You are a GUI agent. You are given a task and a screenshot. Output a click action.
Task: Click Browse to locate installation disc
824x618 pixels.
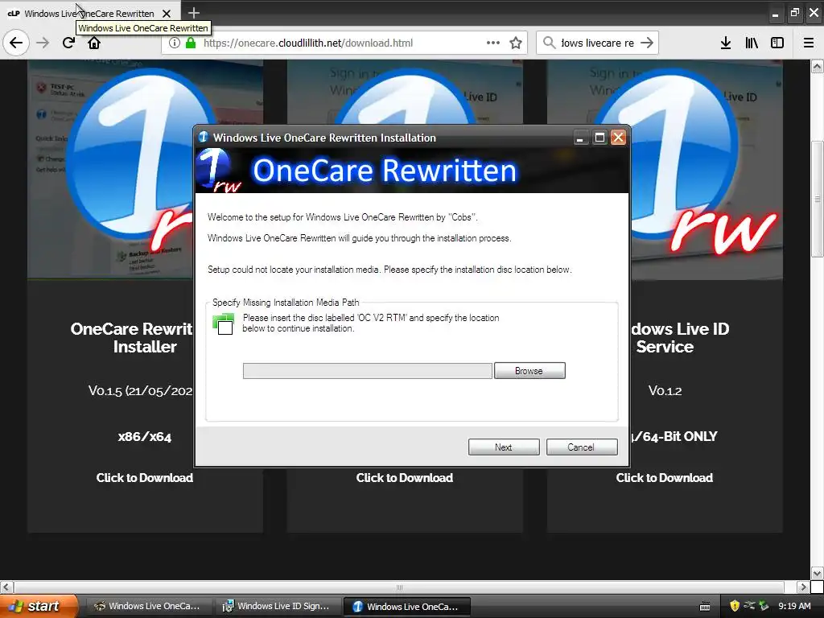529,370
